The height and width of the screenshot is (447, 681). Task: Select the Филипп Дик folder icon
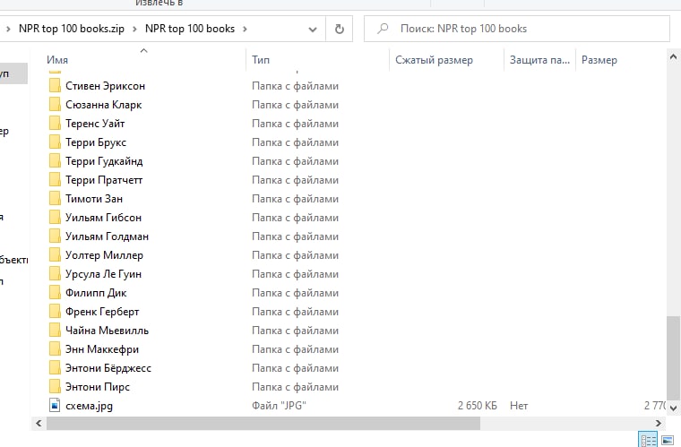click(x=55, y=293)
